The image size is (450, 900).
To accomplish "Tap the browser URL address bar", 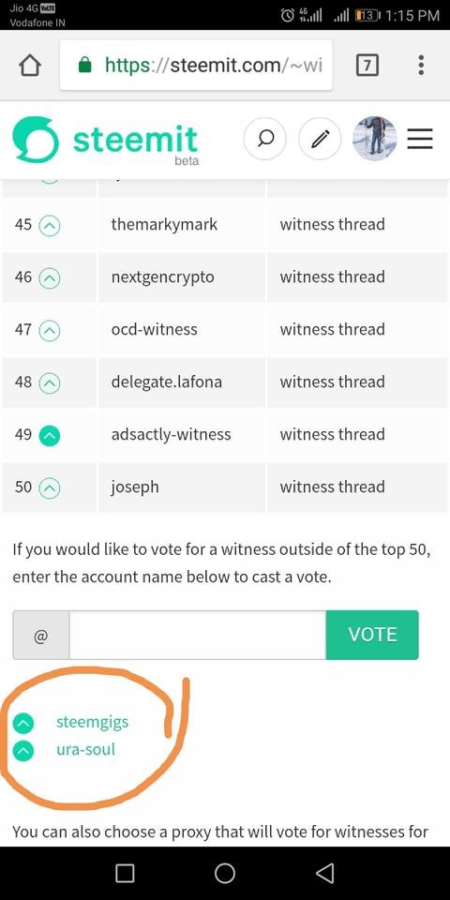I will click(x=196, y=66).
